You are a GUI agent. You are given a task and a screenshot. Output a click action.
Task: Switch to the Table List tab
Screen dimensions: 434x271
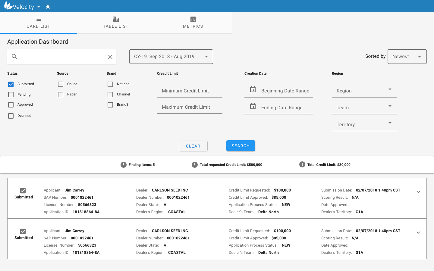point(116,23)
